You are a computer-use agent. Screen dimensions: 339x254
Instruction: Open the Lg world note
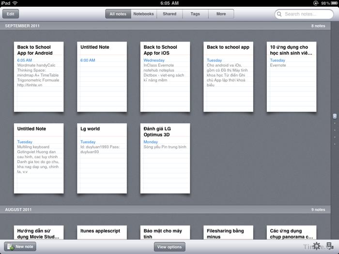[102, 158]
